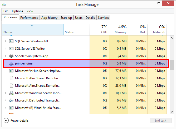The width and height of the screenshot is (176, 129).
Task: Click the 77,6 MB memory value
Action: coord(121,71)
